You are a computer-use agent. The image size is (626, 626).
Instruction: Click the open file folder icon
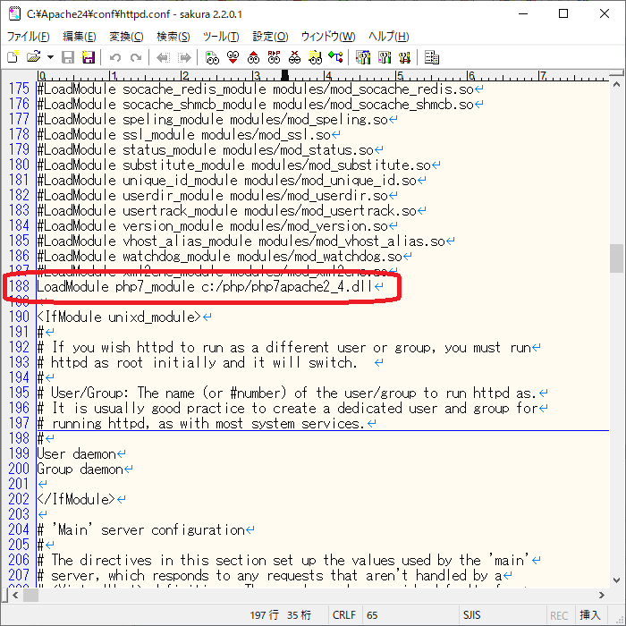pyautogui.click(x=33, y=57)
